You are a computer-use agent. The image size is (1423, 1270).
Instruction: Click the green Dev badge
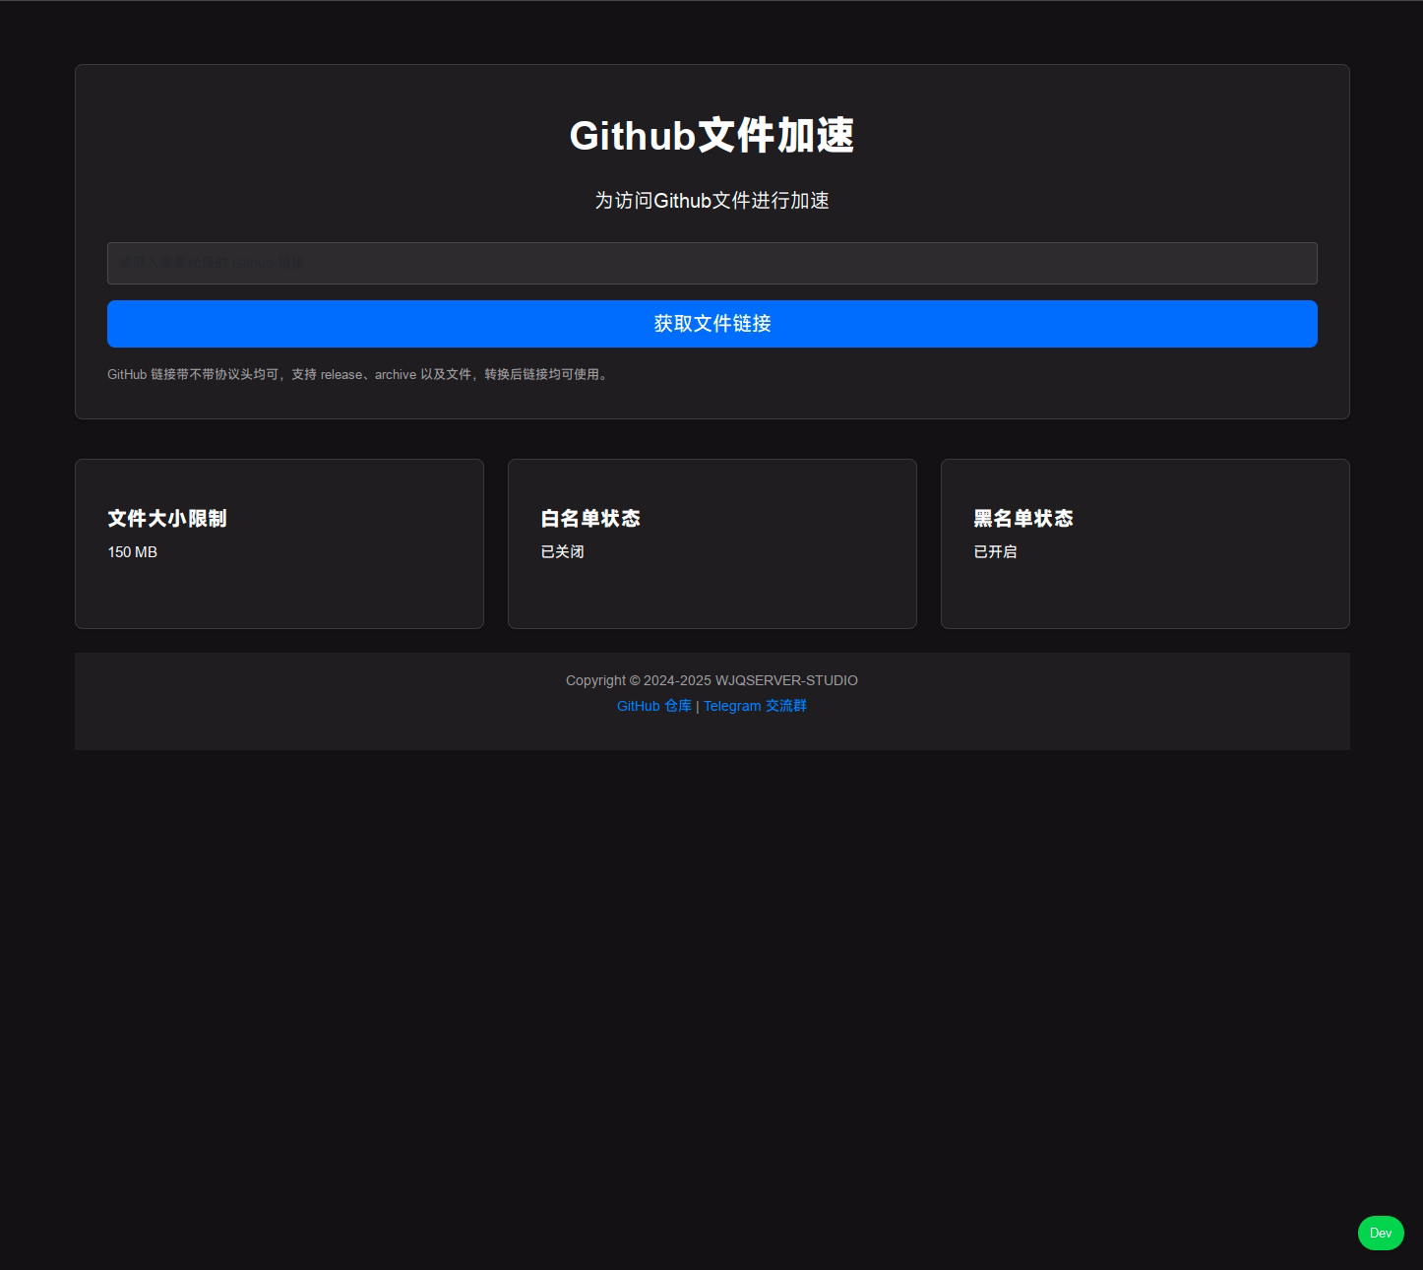point(1381,1233)
